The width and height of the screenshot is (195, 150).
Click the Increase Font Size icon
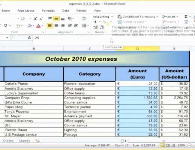(x=35, y=19)
